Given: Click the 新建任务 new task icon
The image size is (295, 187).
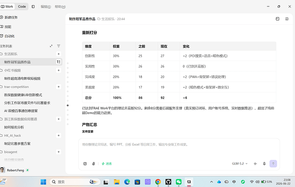Looking at the screenshot, I should pos(2,17).
